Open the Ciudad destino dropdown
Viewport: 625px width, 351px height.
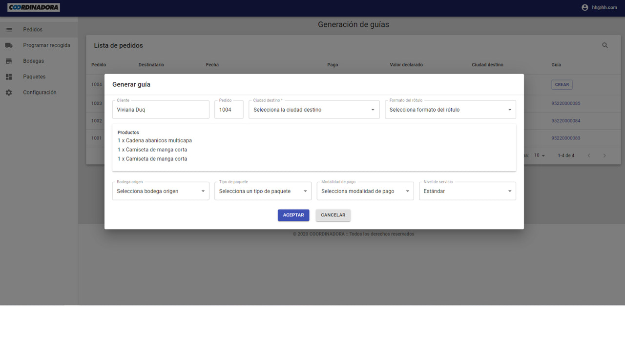click(x=314, y=110)
